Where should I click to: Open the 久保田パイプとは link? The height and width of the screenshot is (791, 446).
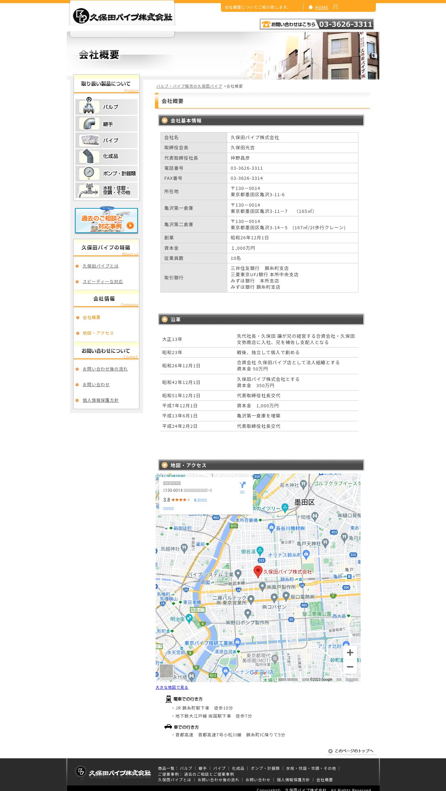click(100, 266)
